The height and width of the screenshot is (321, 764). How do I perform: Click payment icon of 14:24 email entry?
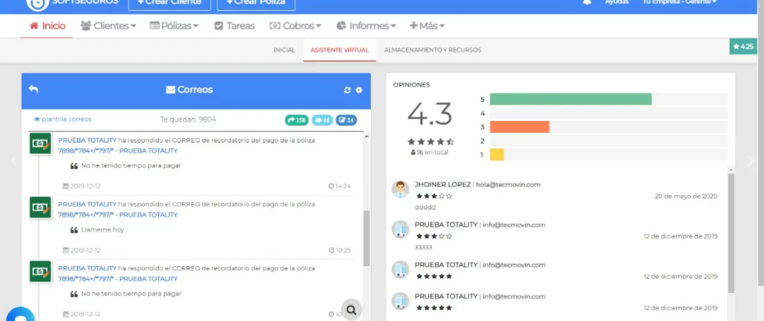40,144
